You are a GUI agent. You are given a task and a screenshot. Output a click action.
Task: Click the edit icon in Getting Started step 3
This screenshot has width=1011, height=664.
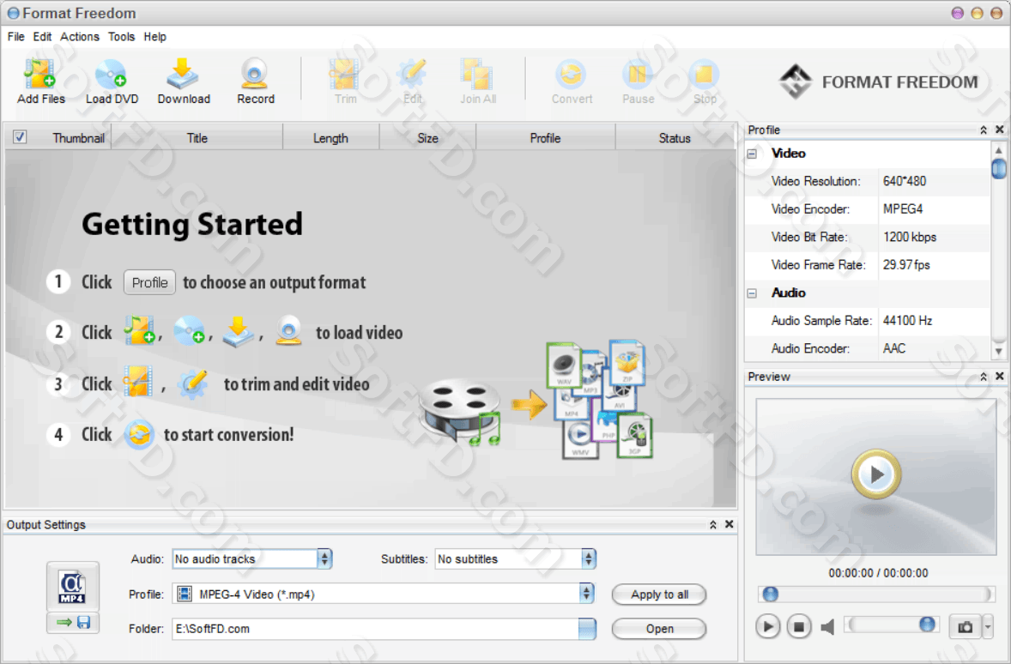point(193,383)
